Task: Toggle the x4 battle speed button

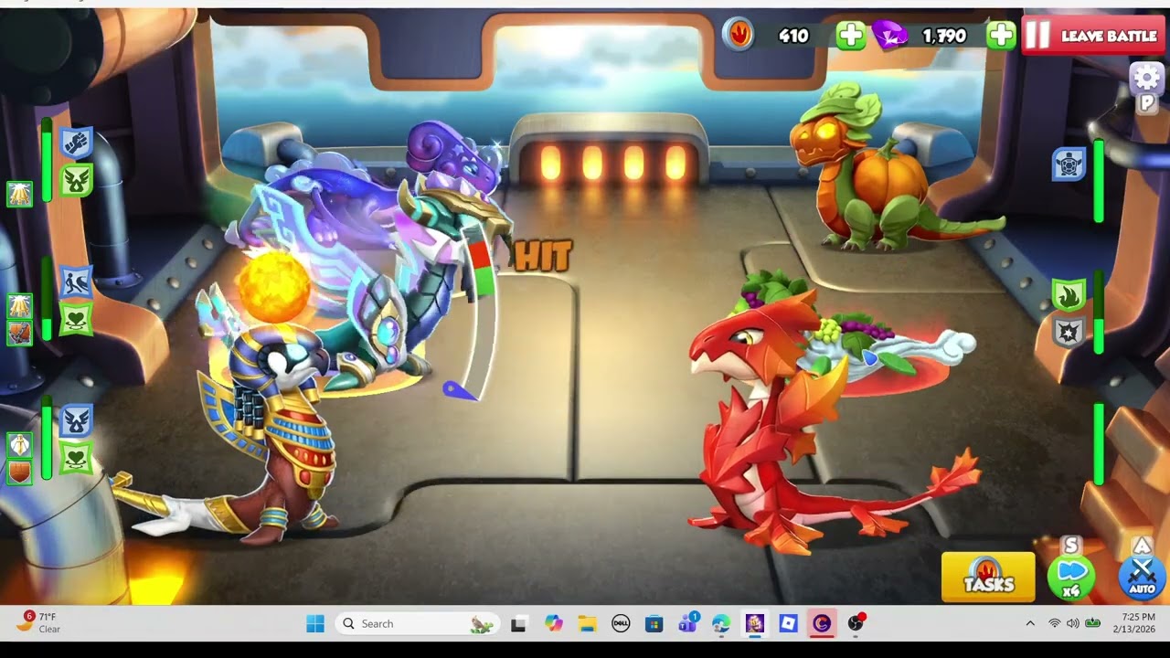Action: [1071, 578]
